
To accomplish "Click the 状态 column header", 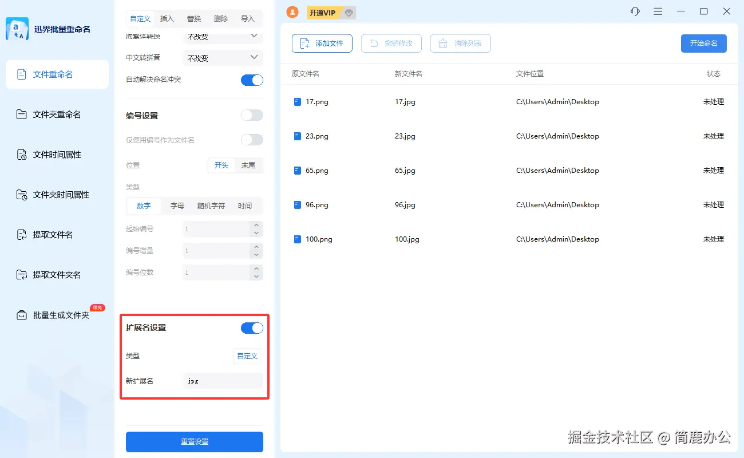I will pos(714,74).
